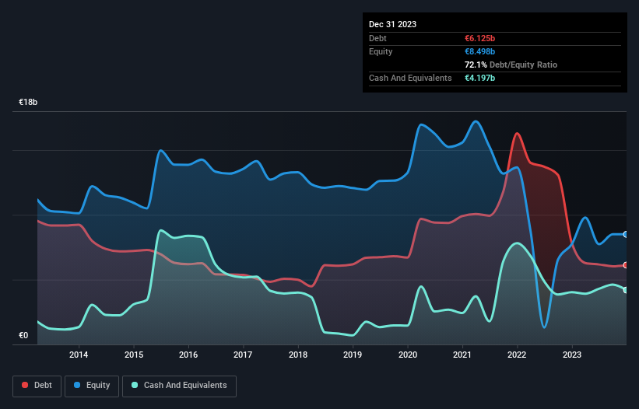The width and height of the screenshot is (639, 409).
Task: Toggle Cash And Equivalents legend button
Action: point(179,386)
